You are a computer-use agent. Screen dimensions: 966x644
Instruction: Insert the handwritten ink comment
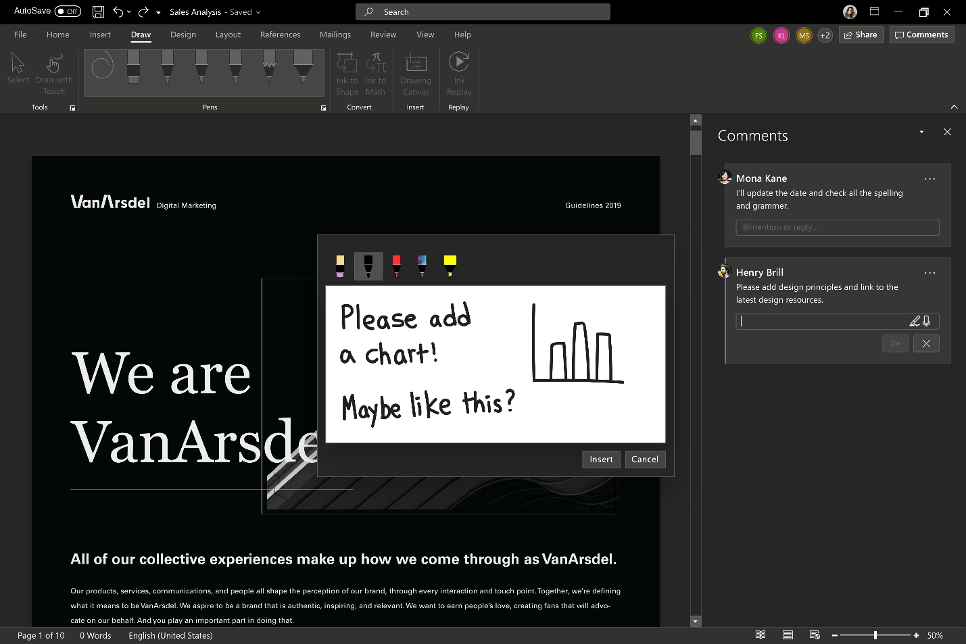click(x=601, y=459)
